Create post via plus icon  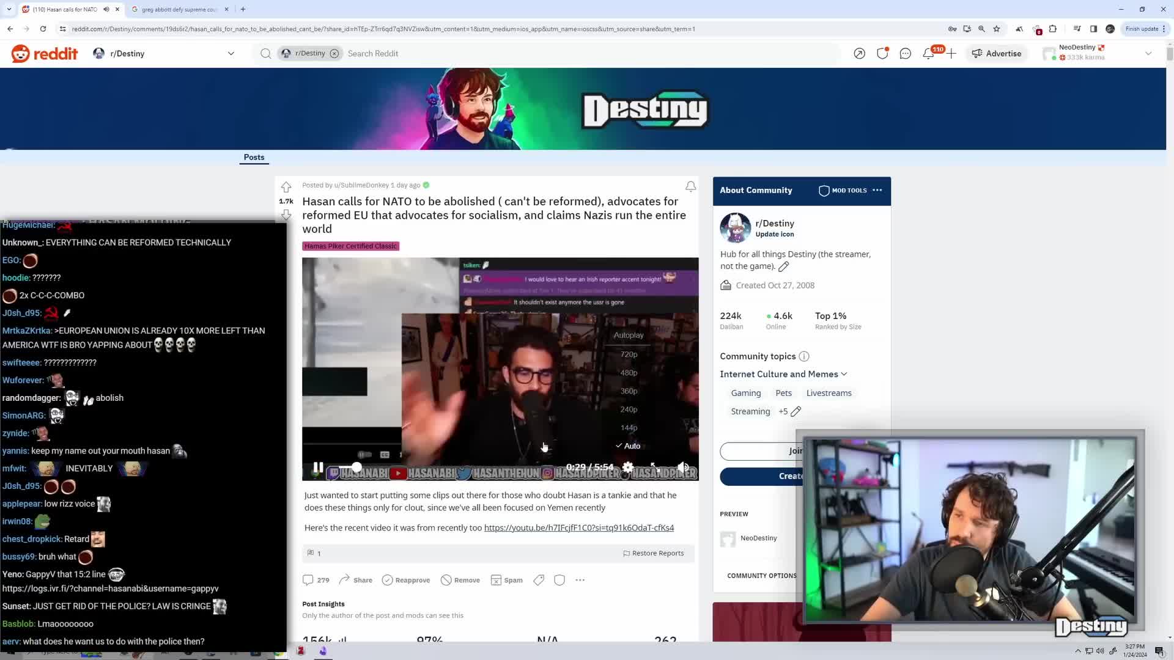coord(951,54)
